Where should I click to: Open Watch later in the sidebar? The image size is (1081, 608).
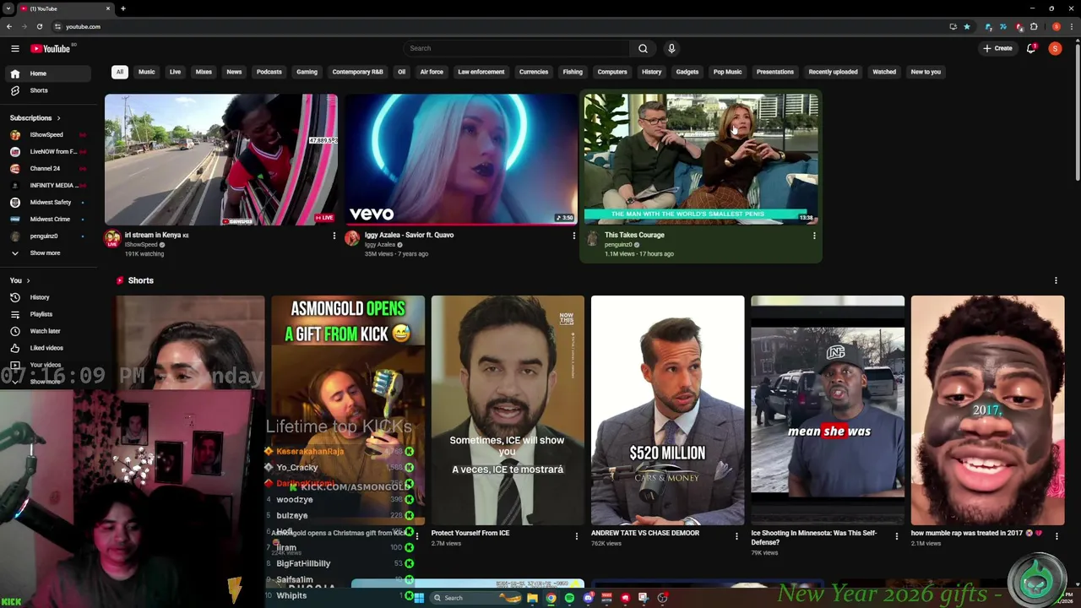tap(46, 331)
